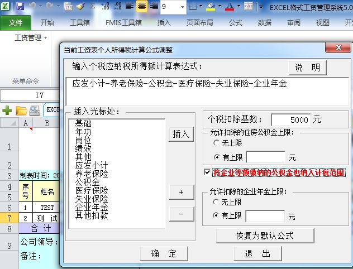
Task: Open the font size dropdown
Action: pos(182,7)
